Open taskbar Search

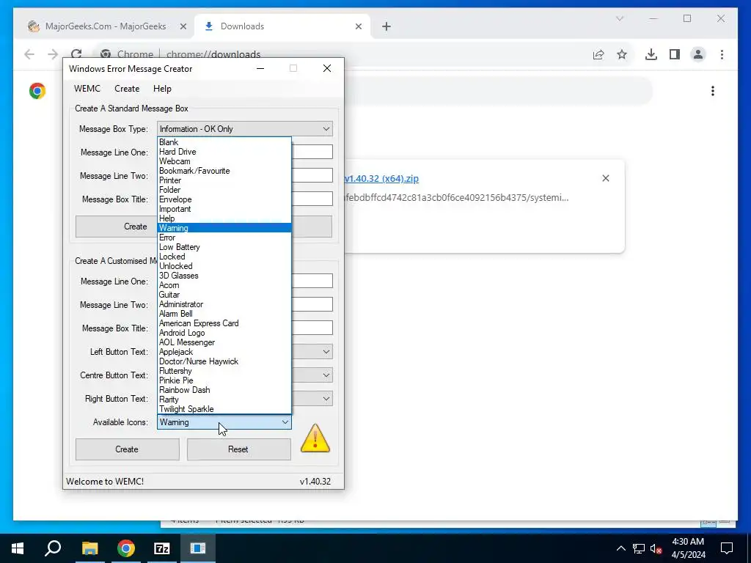pyautogui.click(x=53, y=548)
